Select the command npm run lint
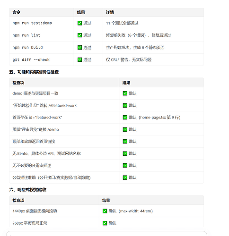The image size is (229, 236). (x=26, y=35)
